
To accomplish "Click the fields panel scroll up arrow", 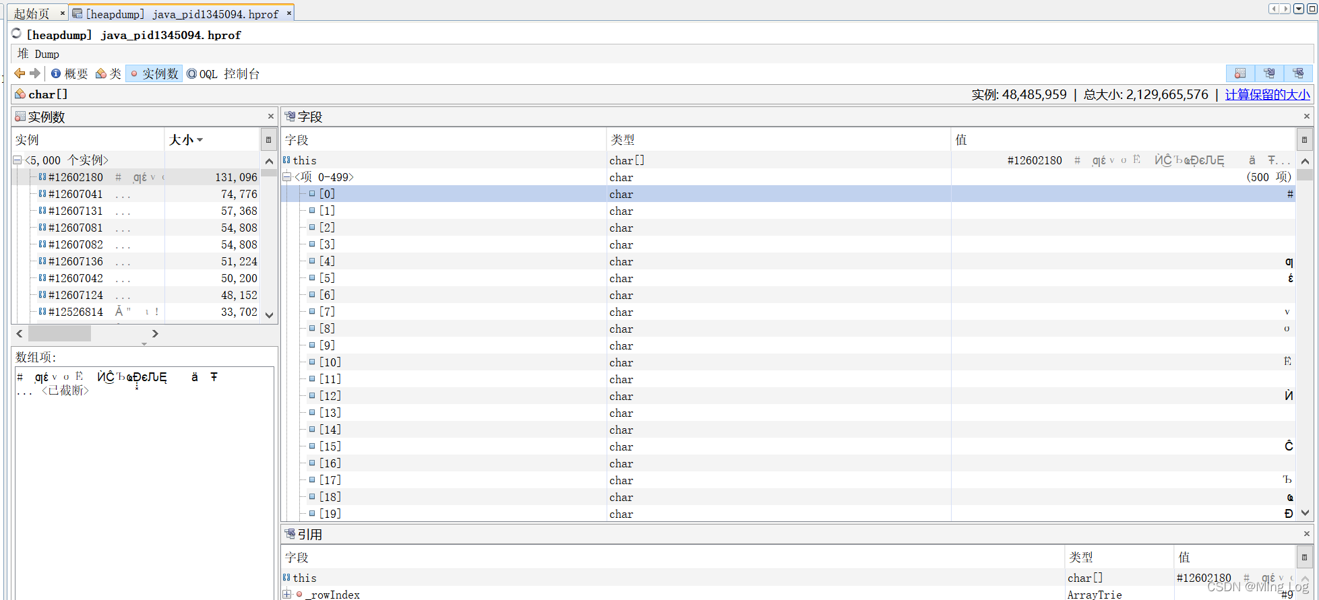I will point(1305,161).
